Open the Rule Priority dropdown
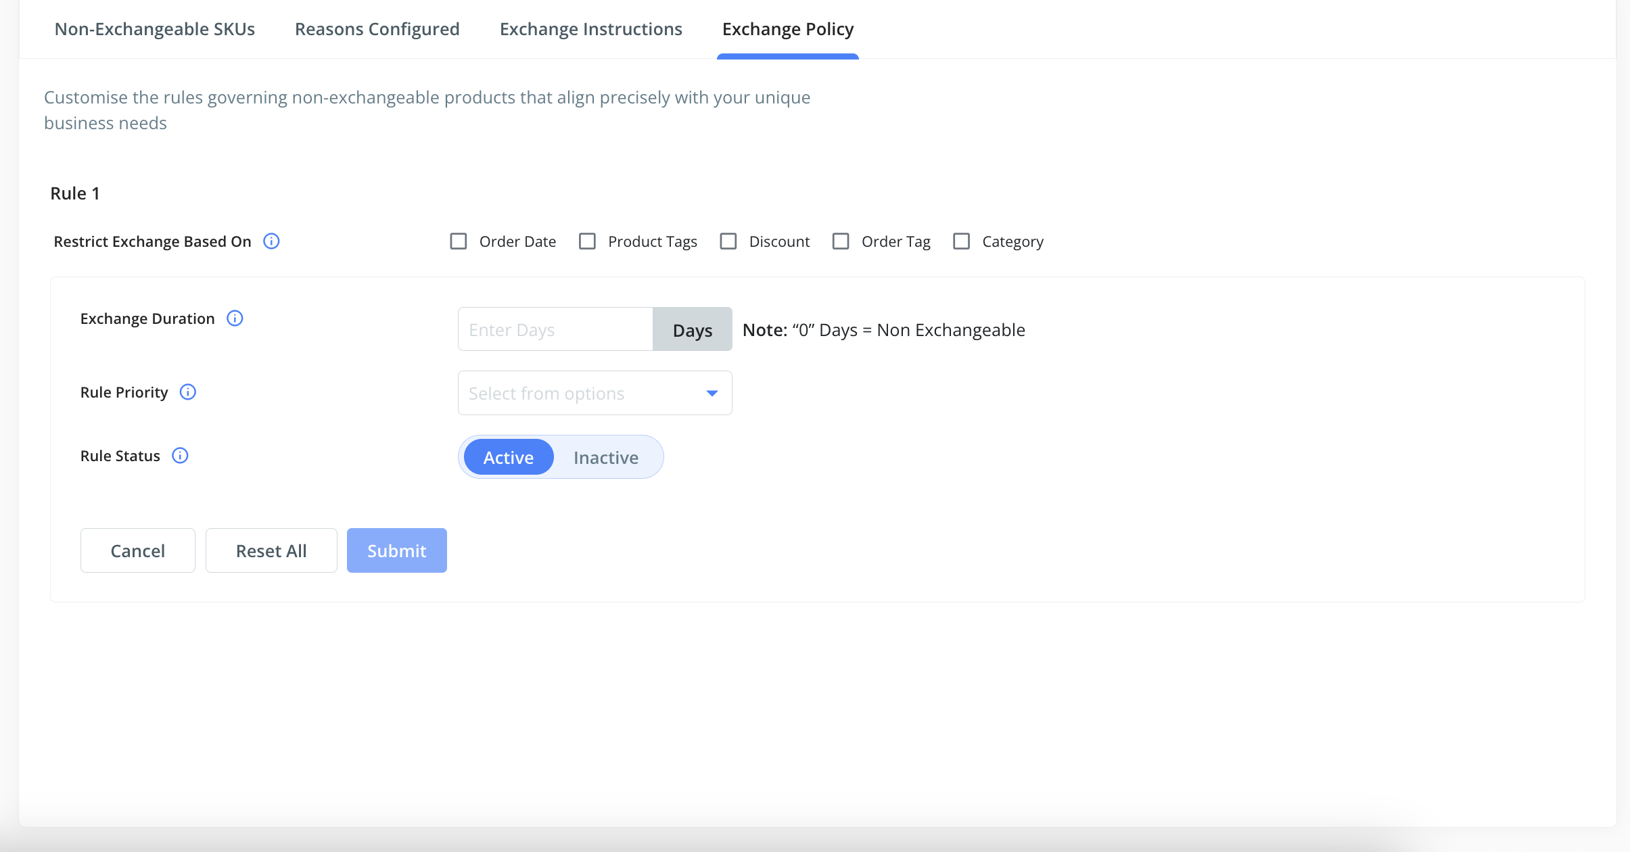 (x=582, y=393)
